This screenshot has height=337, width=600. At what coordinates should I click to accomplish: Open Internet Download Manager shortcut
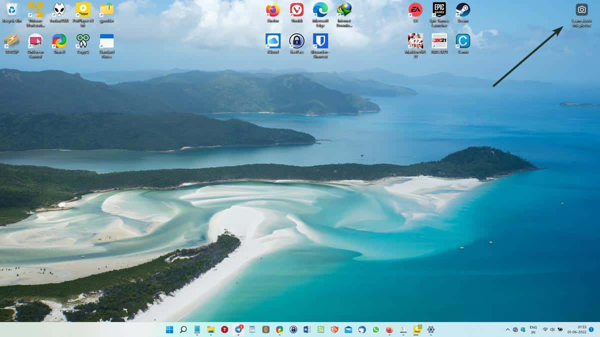click(344, 14)
